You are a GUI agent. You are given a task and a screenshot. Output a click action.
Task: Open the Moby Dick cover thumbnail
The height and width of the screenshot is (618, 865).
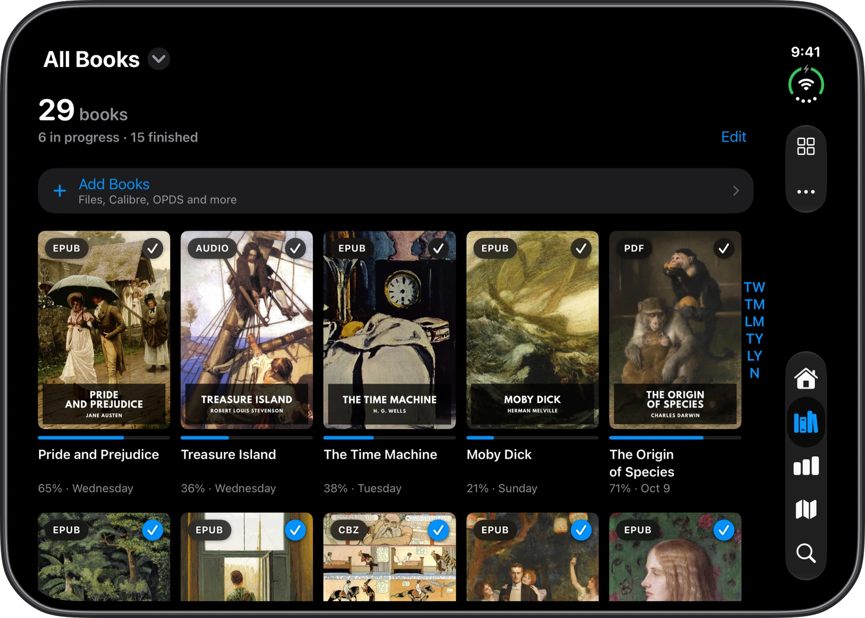[533, 330]
